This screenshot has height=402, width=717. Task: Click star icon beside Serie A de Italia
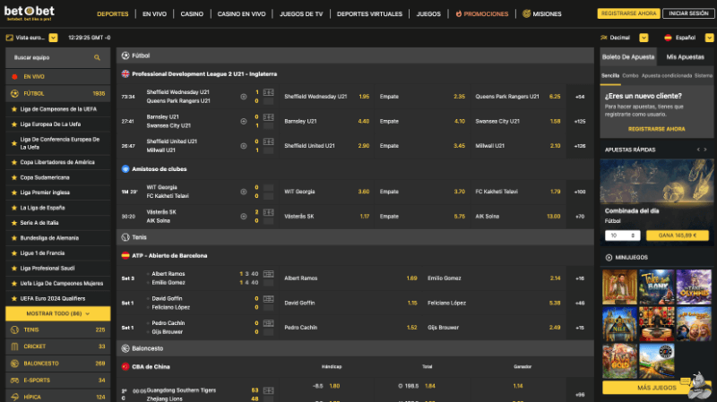point(14,223)
